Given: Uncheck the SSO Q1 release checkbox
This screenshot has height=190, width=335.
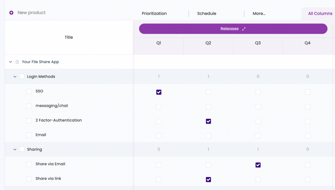Looking at the screenshot, I should 159,92.
